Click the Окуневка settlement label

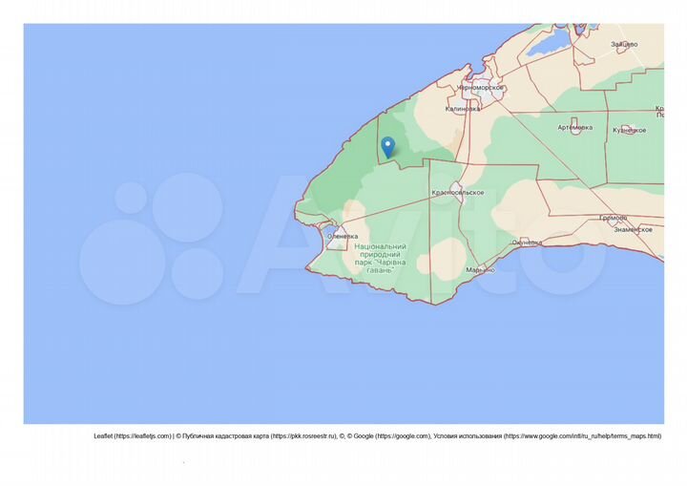pyautogui.click(x=527, y=243)
